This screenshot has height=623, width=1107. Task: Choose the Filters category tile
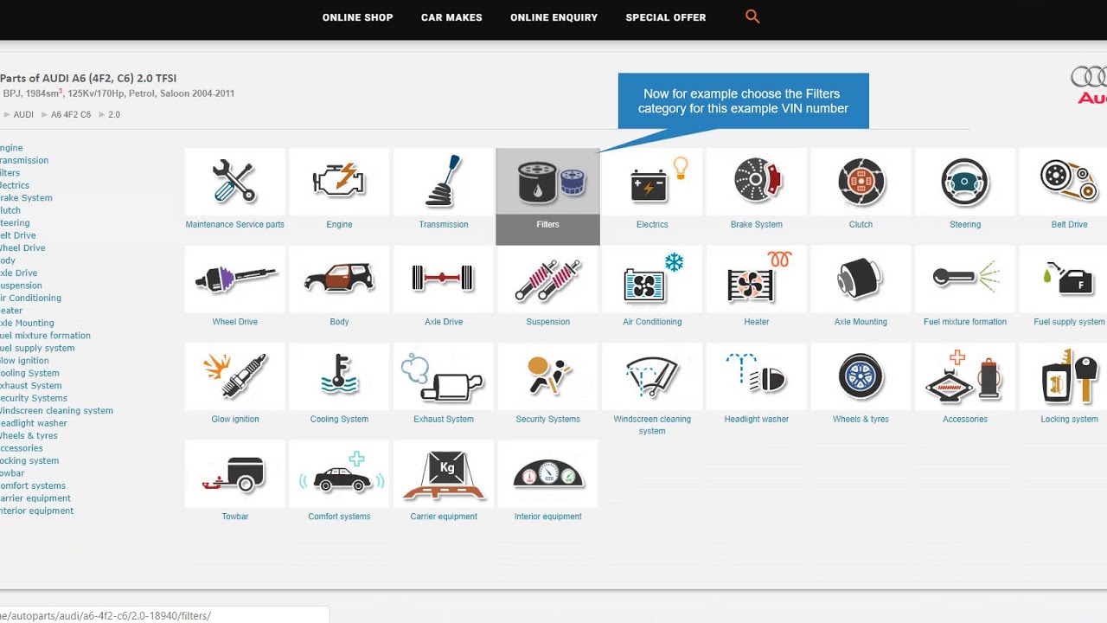point(547,196)
